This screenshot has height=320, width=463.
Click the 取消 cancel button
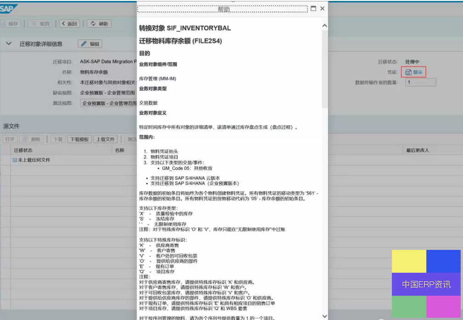click(x=41, y=23)
